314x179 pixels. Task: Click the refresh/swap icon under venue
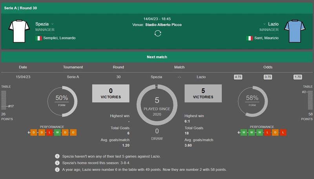(x=158, y=33)
